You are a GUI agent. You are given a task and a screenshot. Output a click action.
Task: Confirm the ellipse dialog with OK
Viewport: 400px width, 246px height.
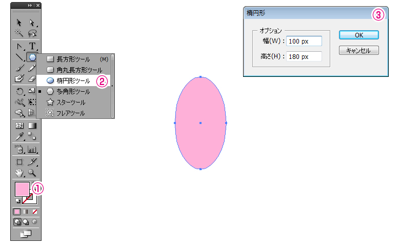click(x=358, y=35)
